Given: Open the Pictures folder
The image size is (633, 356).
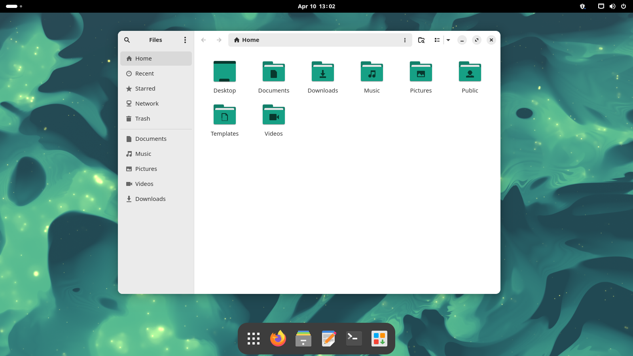Looking at the screenshot, I should click(421, 72).
